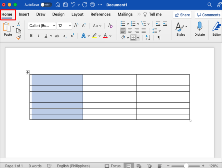The height and width of the screenshot is (168, 222).
Task: Enter Focus mode from status bar
Action: (113, 166)
